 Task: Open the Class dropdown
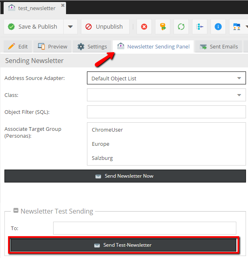[239, 95]
